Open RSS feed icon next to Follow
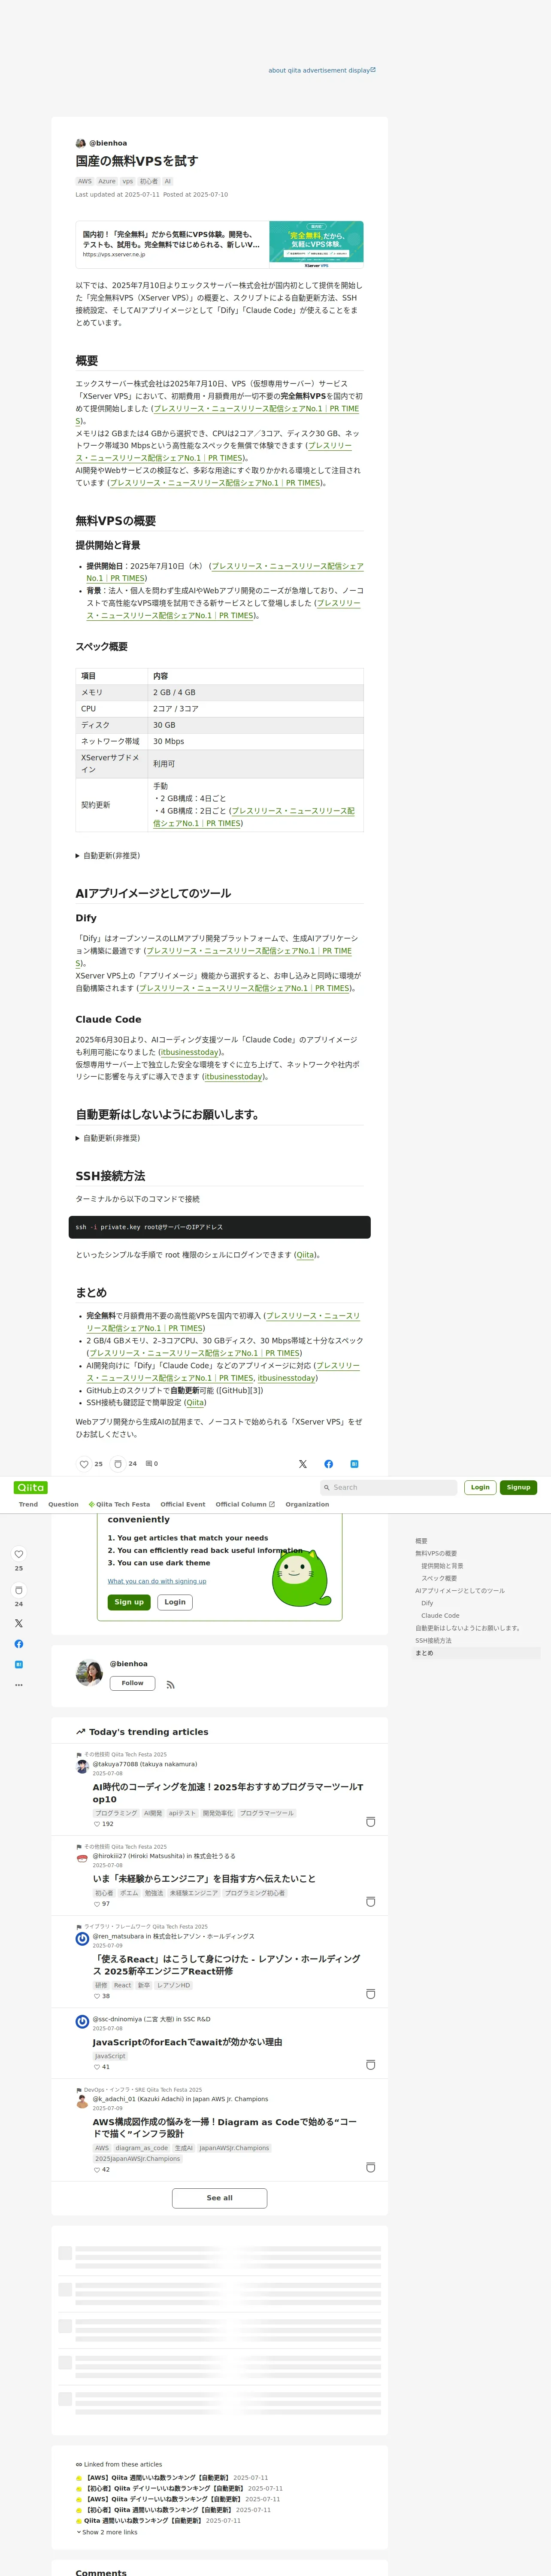This screenshot has height=2576, width=551. coord(171,1685)
